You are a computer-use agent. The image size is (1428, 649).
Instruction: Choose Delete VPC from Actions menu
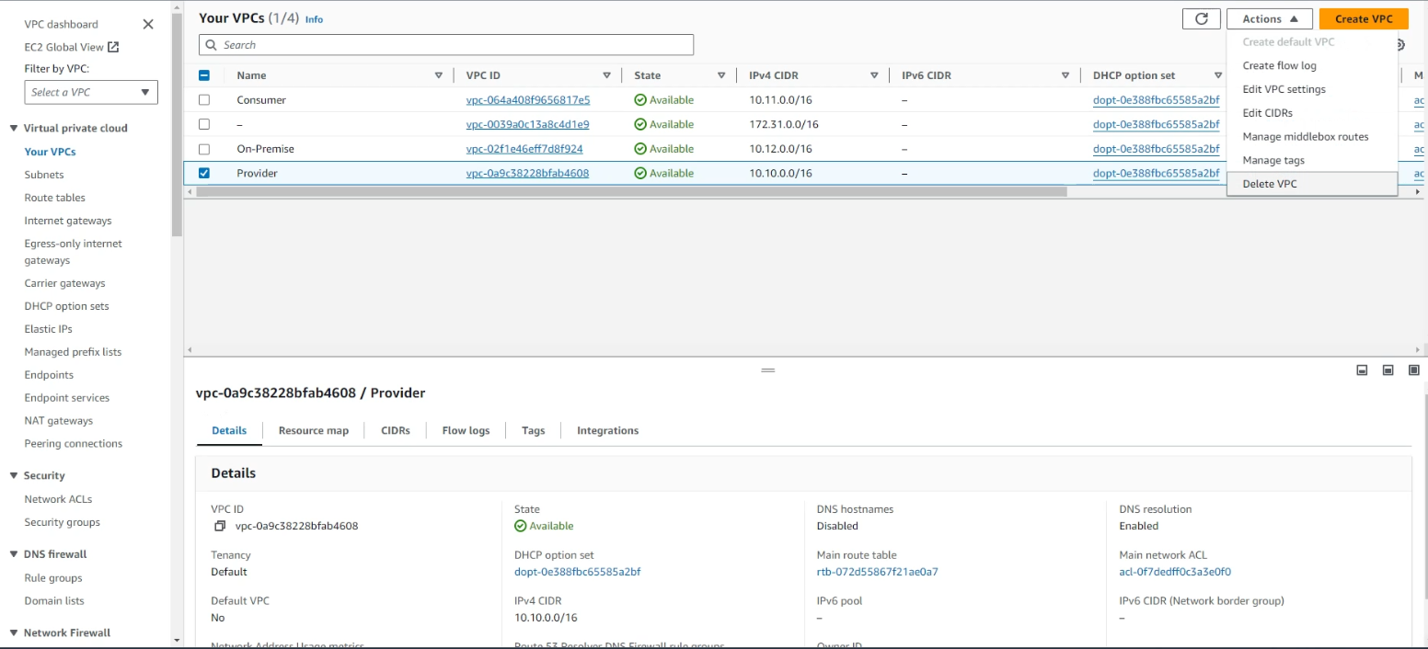pos(1269,184)
